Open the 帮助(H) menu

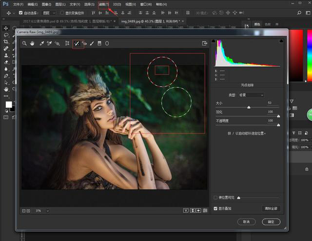[x=161, y=4]
